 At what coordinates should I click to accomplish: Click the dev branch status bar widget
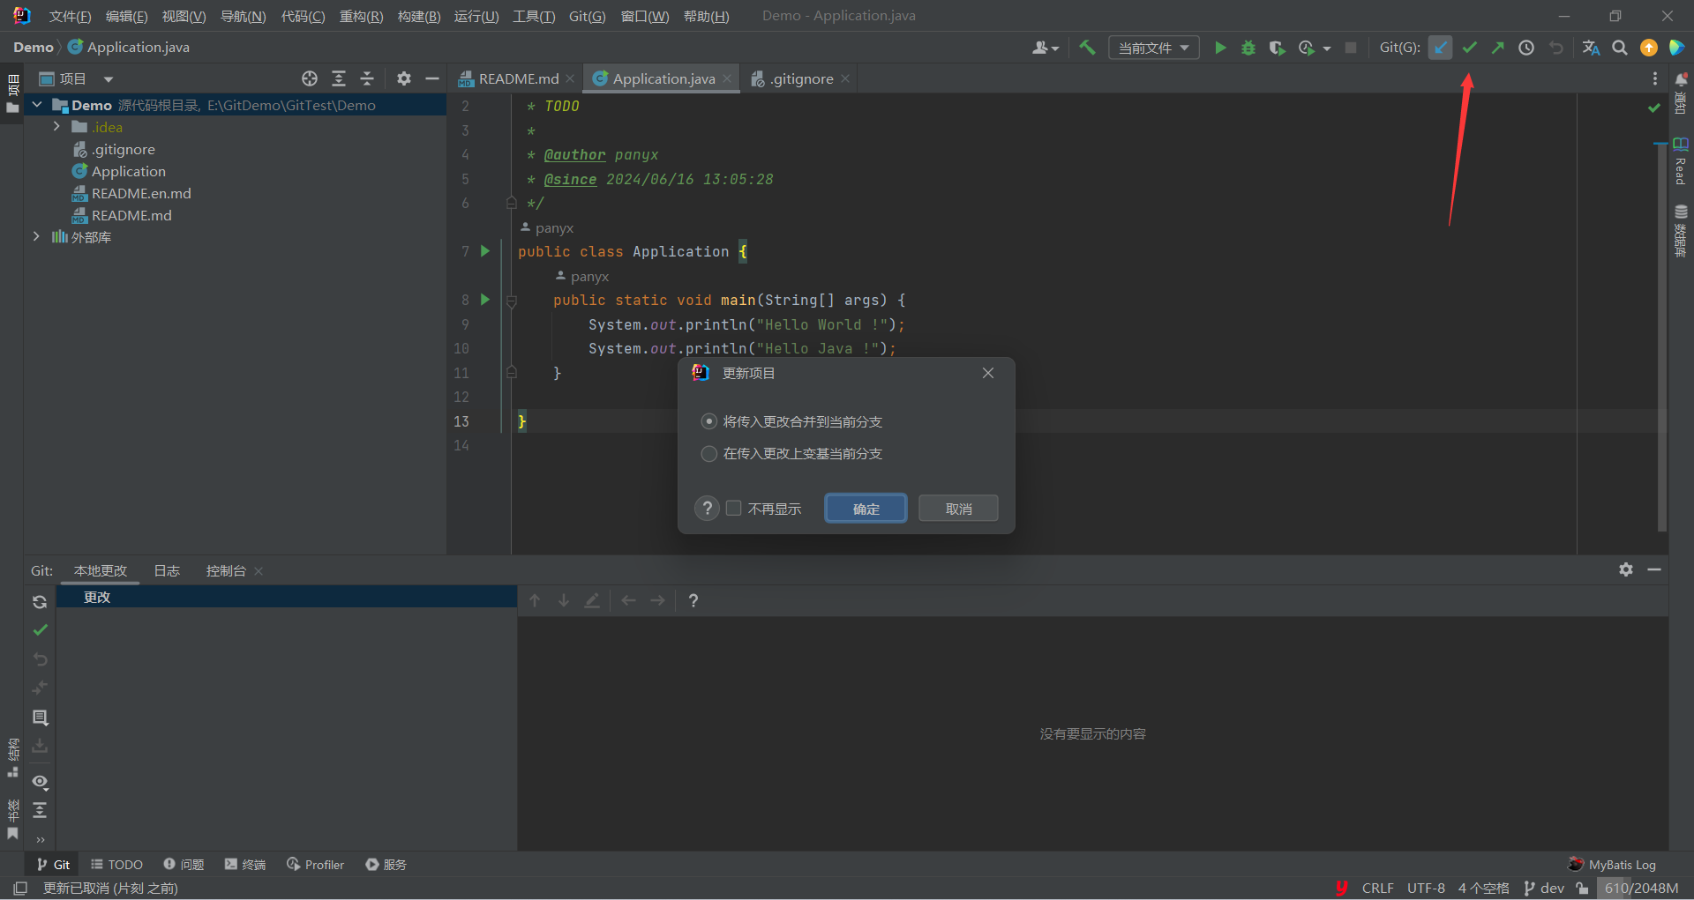point(1543,888)
